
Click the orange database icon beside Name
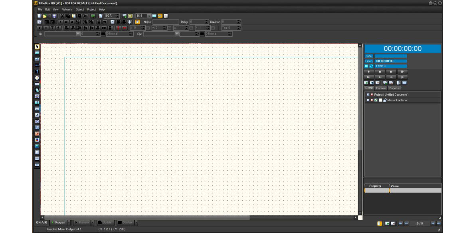click(x=137, y=22)
